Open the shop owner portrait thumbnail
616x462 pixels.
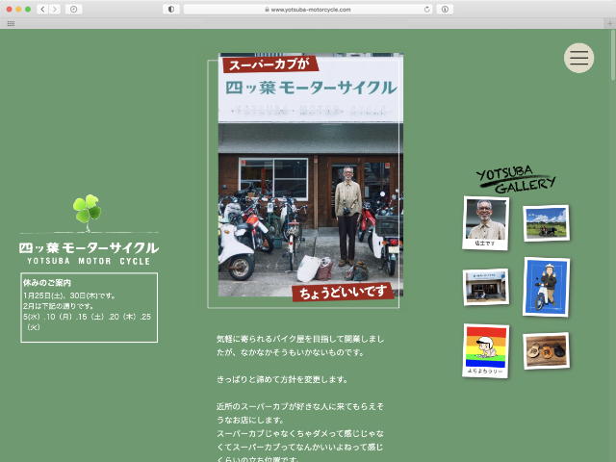(485, 222)
